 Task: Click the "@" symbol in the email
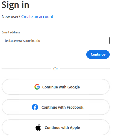(19, 41)
